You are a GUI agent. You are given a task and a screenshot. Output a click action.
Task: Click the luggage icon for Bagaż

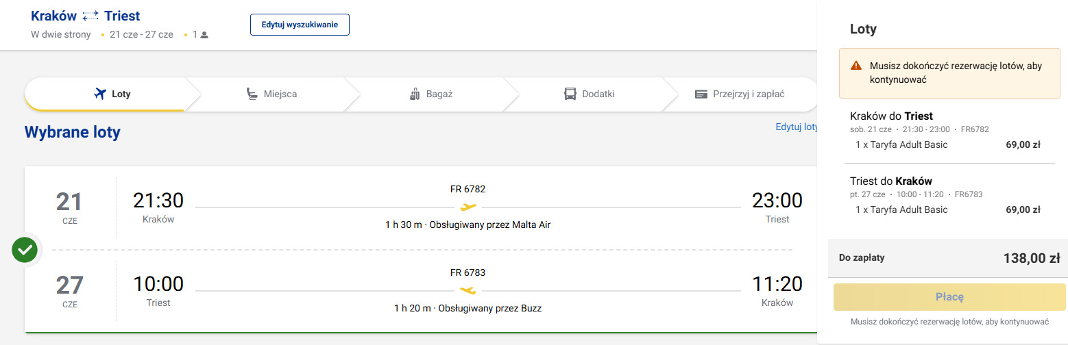414,94
